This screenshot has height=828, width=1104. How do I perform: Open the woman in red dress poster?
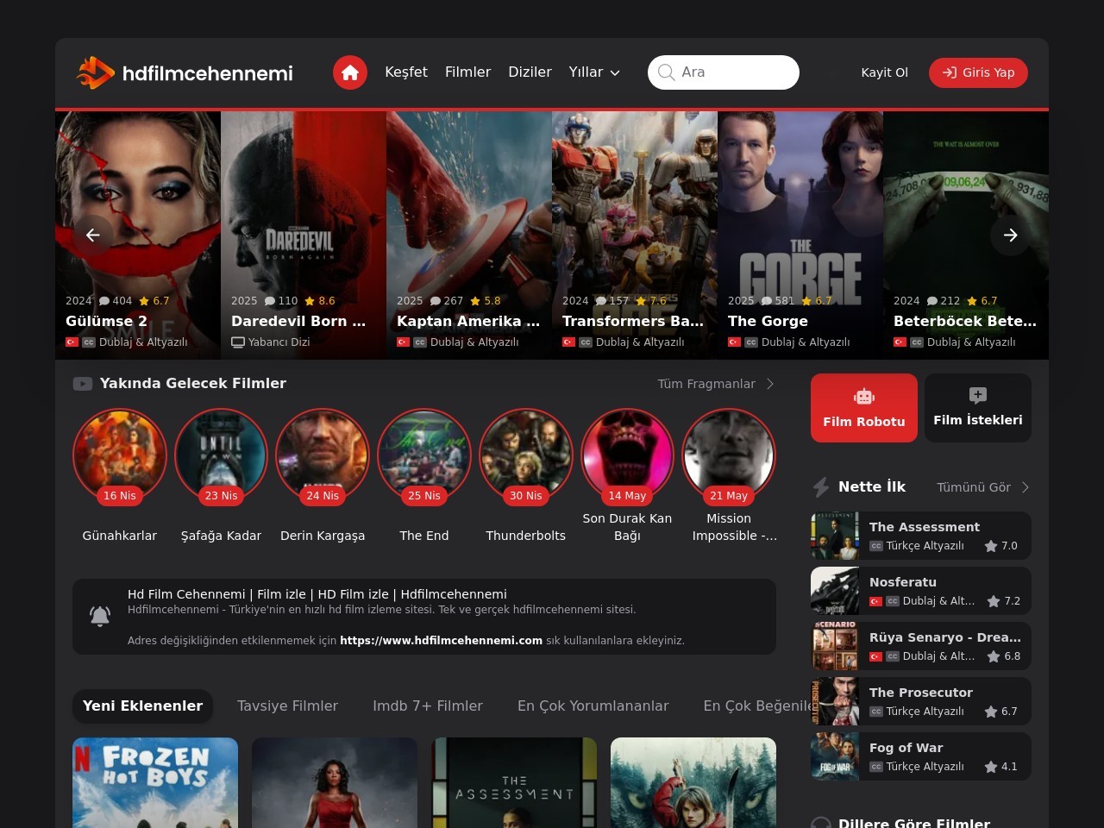335,782
